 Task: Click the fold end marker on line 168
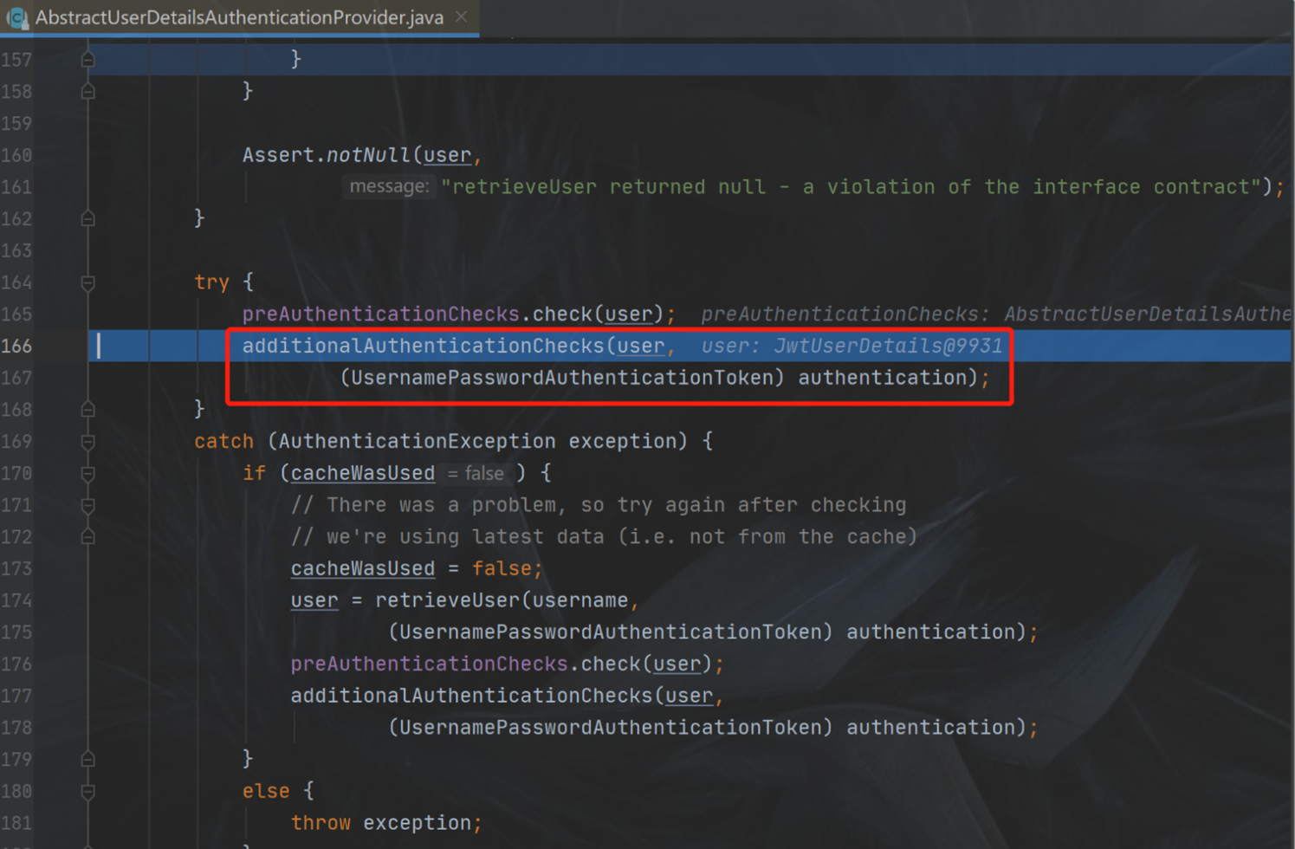point(87,409)
